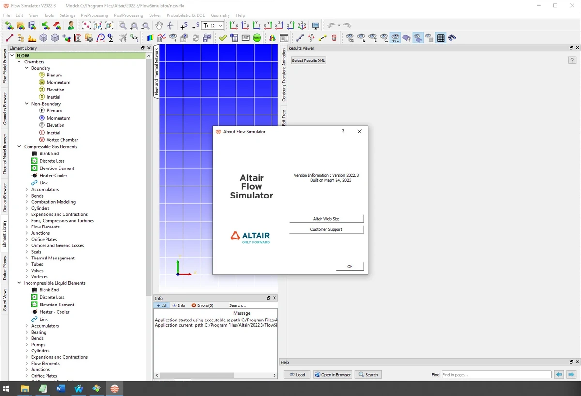Click the green import arrow icon
The image size is (581, 396).
point(46,25)
